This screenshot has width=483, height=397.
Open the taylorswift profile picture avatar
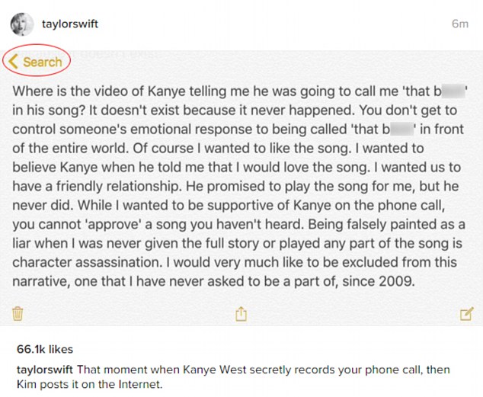pos(21,24)
